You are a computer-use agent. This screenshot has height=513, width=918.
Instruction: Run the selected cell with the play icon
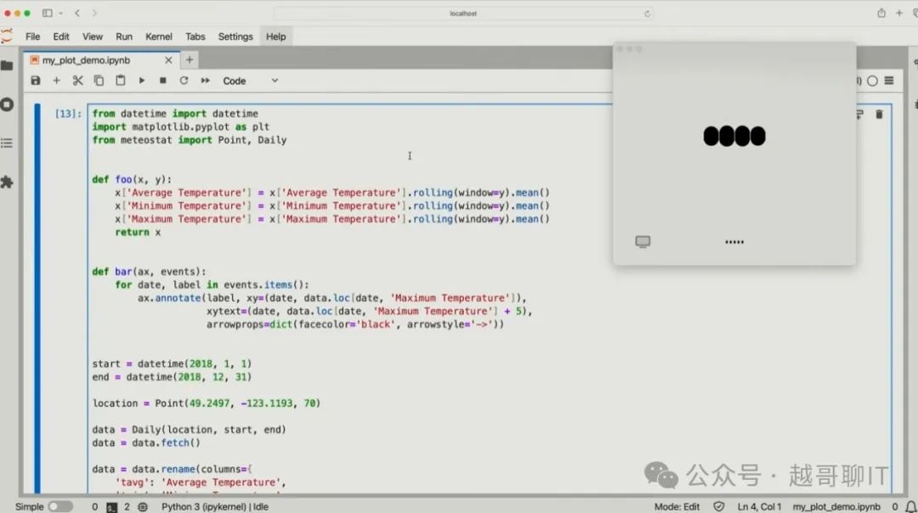click(142, 81)
